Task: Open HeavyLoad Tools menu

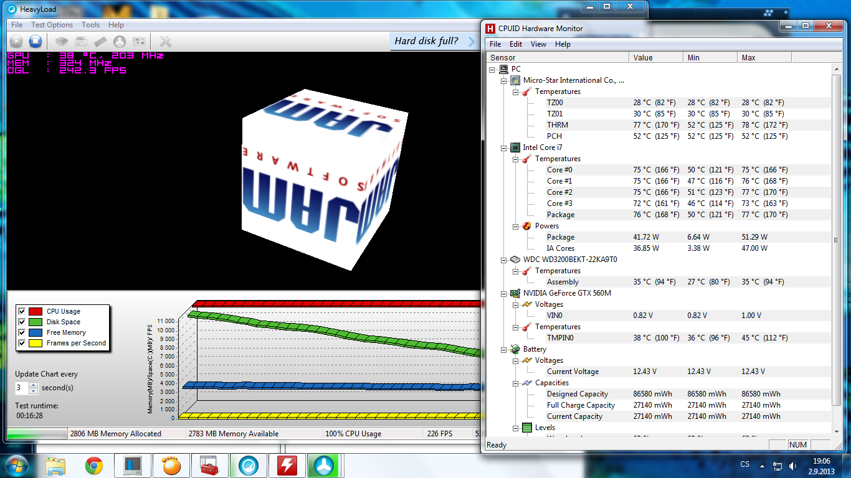Action: 90,25
